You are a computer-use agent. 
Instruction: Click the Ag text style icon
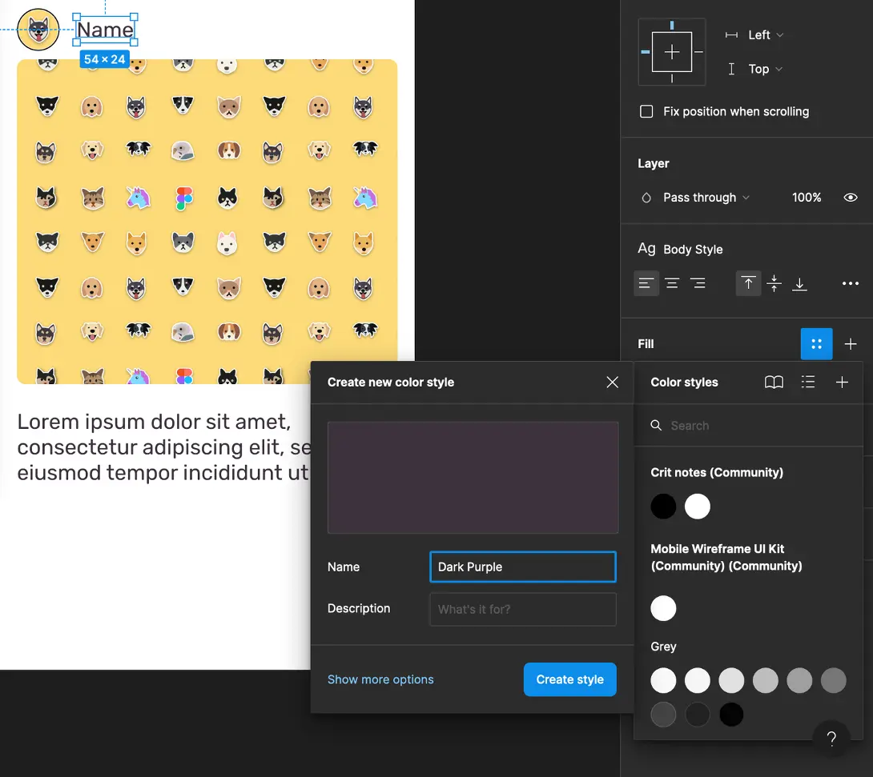(x=646, y=249)
